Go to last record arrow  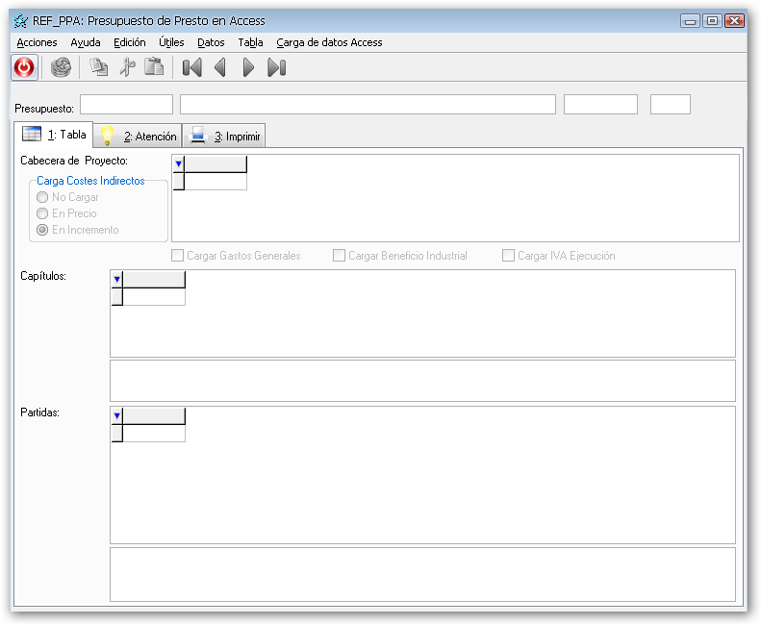[277, 67]
